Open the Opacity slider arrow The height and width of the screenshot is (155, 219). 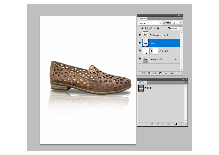(x=181, y=23)
